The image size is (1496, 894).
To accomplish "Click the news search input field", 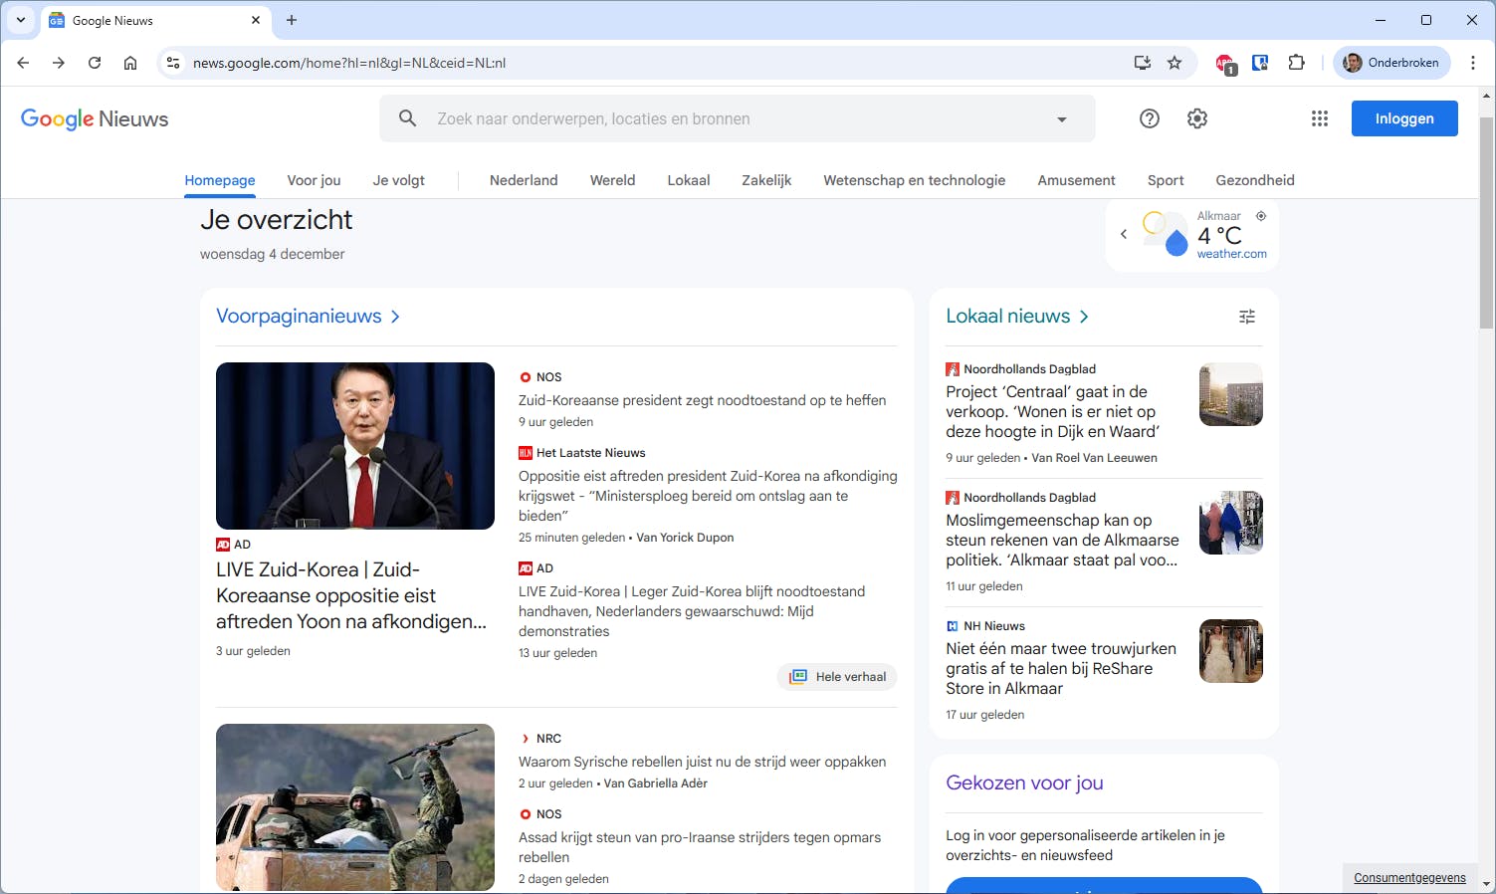I will coord(697,117).
